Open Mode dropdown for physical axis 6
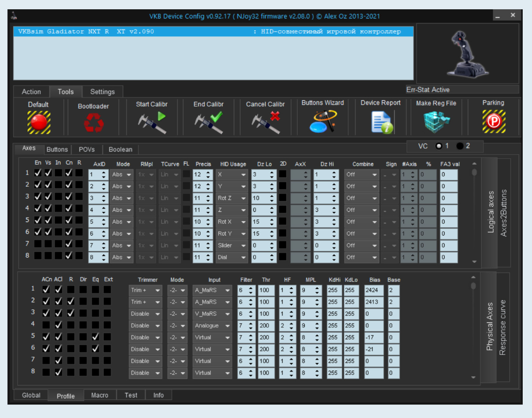The image size is (532, 418). 177,349
